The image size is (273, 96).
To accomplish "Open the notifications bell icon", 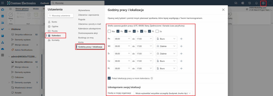I will point(256,3).
